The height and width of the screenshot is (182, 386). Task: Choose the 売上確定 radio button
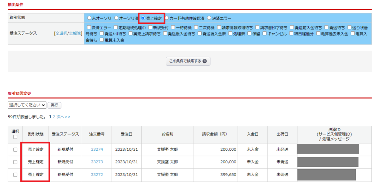pyautogui.click(x=144, y=18)
